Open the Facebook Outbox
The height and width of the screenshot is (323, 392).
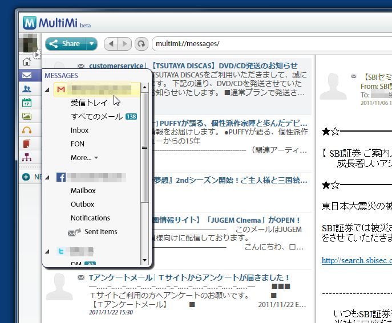coord(82,204)
